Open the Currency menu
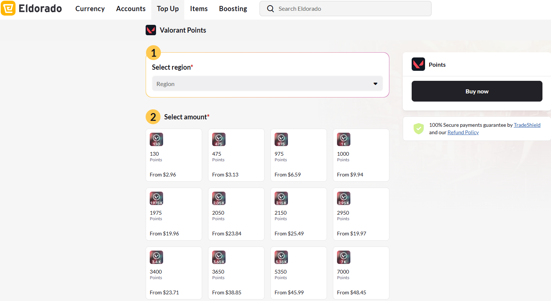This screenshot has width=551, height=301. (90, 9)
